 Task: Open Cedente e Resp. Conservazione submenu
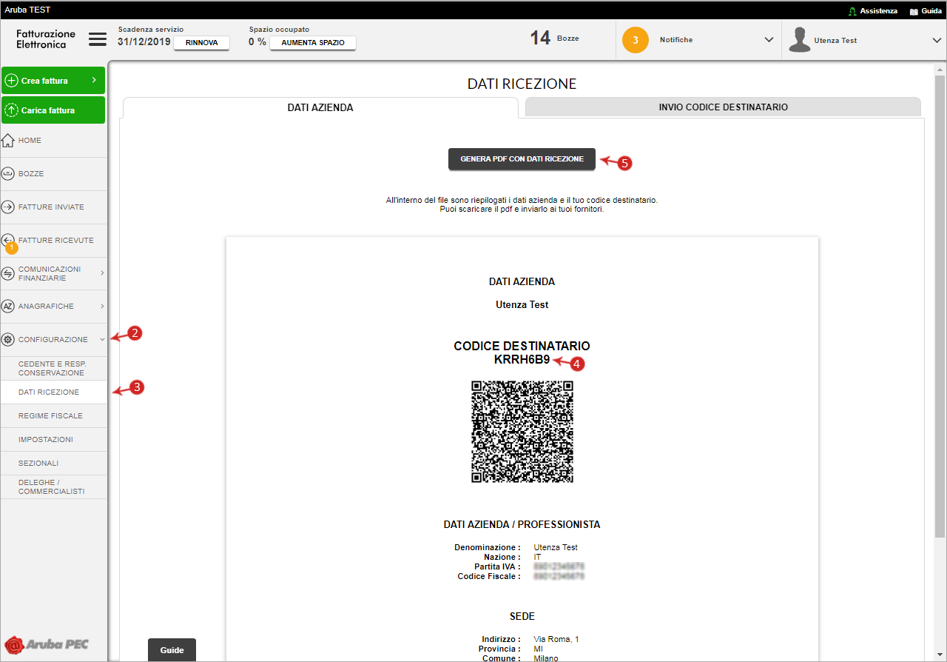[53, 368]
